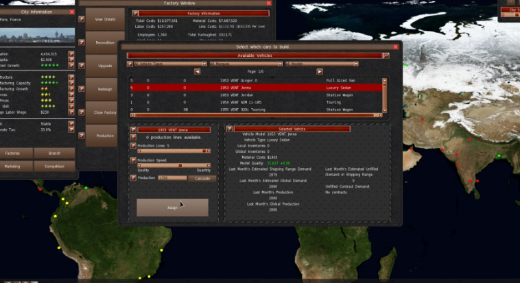Screen dimensions: 520x283
Task: Click Paris city skyline thumbnail
Action: click(37, 35)
